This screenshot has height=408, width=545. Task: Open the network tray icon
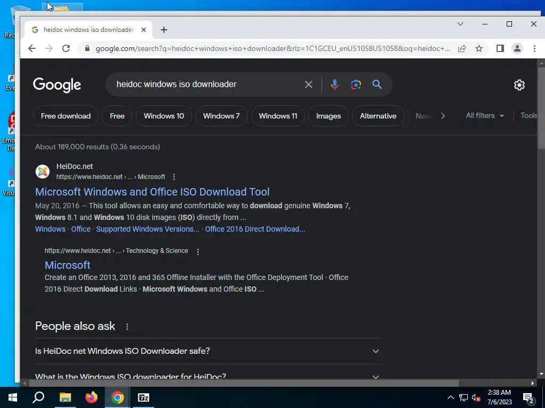(464, 397)
